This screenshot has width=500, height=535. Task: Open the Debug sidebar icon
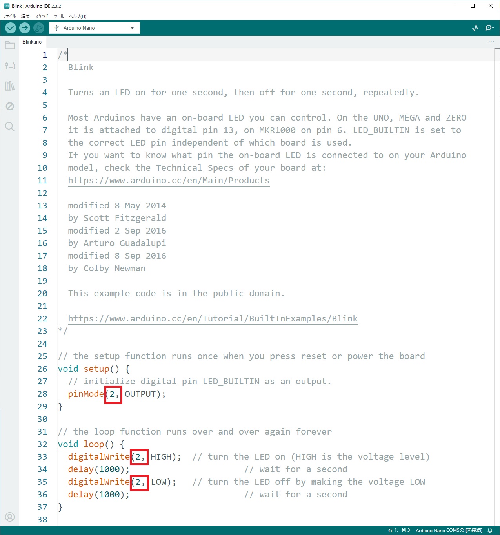coord(10,106)
